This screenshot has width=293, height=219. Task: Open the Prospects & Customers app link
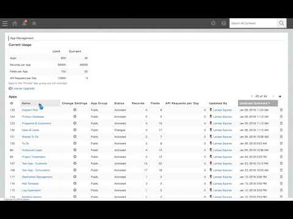[x=37, y=123]
